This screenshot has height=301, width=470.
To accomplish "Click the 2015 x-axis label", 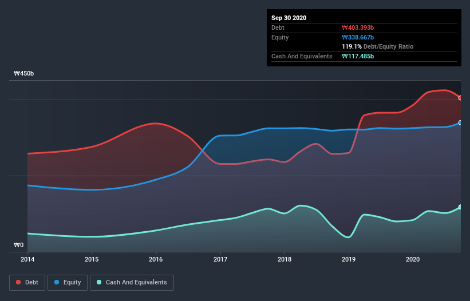I will [92, 259].
